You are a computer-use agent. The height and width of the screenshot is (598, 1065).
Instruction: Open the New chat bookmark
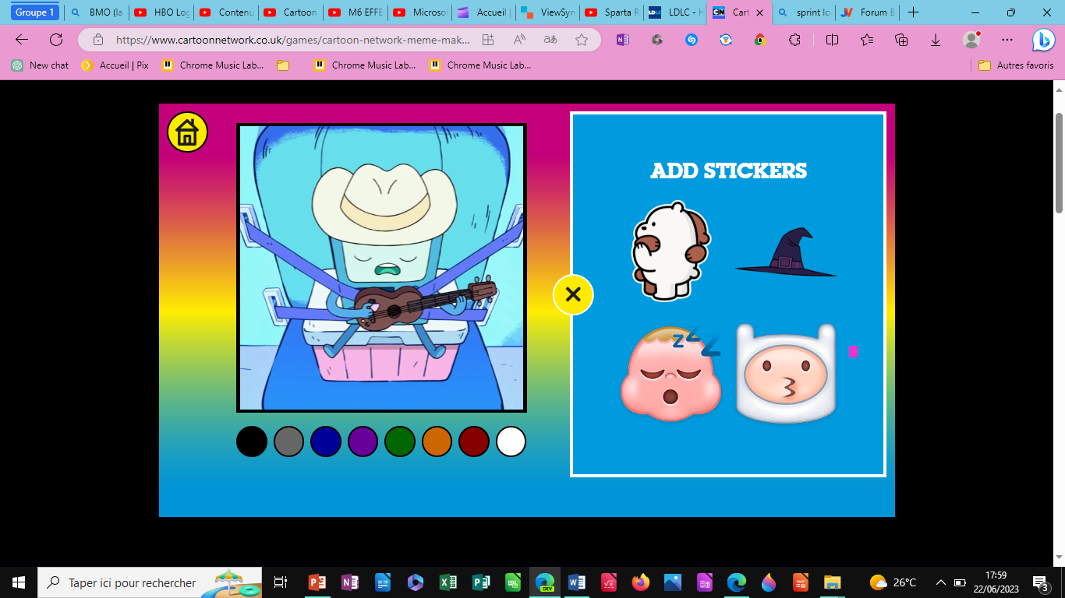coord(40,65)
